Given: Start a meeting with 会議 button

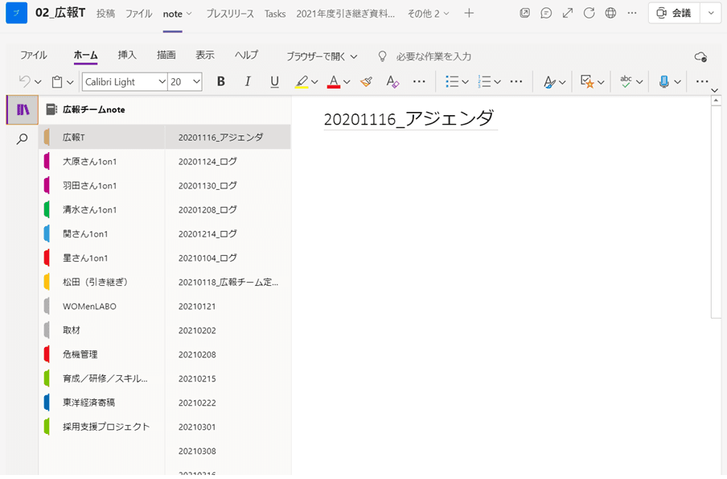Looking at the screenshot, I should pyautogui.click(x=673, y=14).
